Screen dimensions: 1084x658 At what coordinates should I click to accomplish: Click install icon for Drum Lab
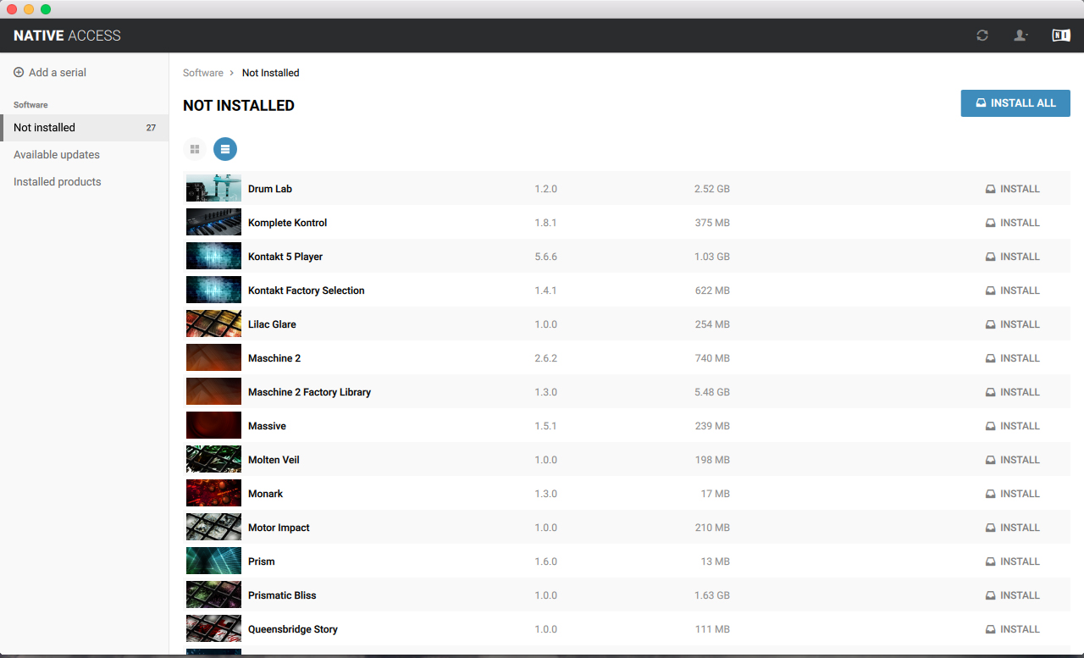tap(991, 189)
